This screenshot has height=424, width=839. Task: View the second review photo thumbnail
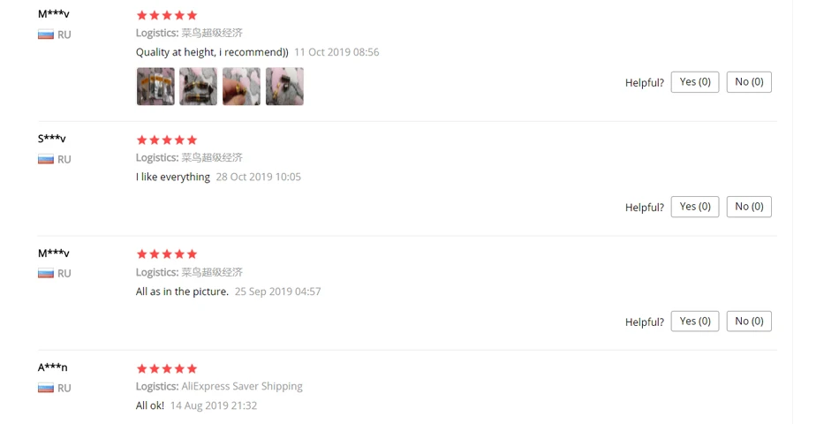[x=199, y=87]
